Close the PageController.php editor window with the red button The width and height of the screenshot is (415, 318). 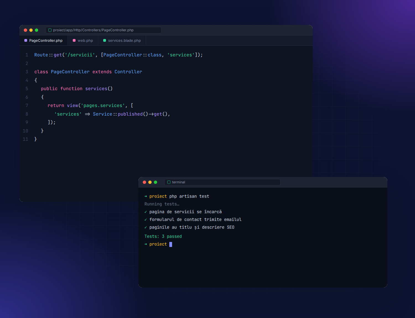click(25, 30)
